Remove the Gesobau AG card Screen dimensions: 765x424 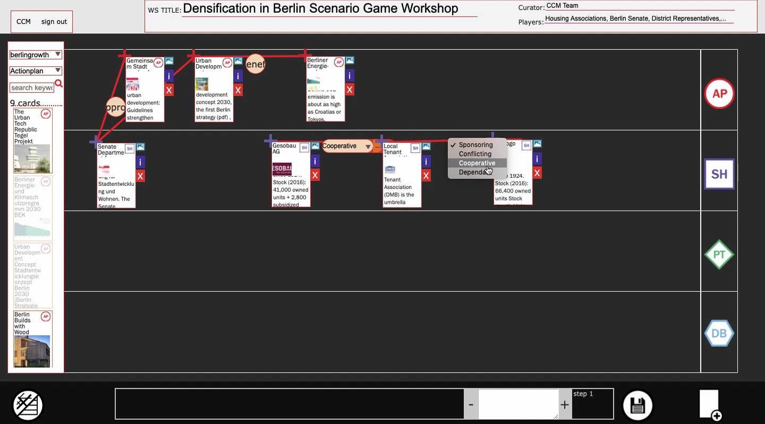(315, 175)
